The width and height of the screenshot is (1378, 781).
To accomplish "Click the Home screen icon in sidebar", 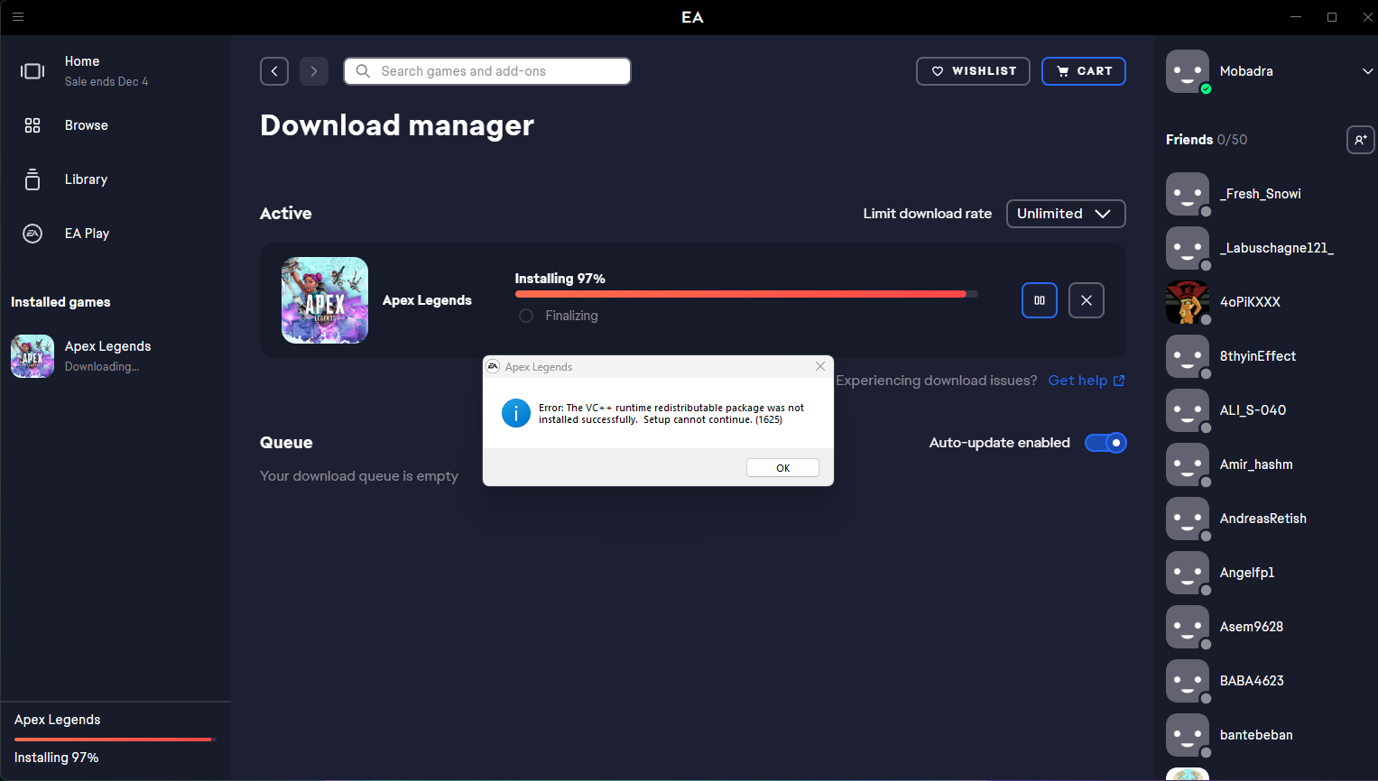I will tap(32, 71).
